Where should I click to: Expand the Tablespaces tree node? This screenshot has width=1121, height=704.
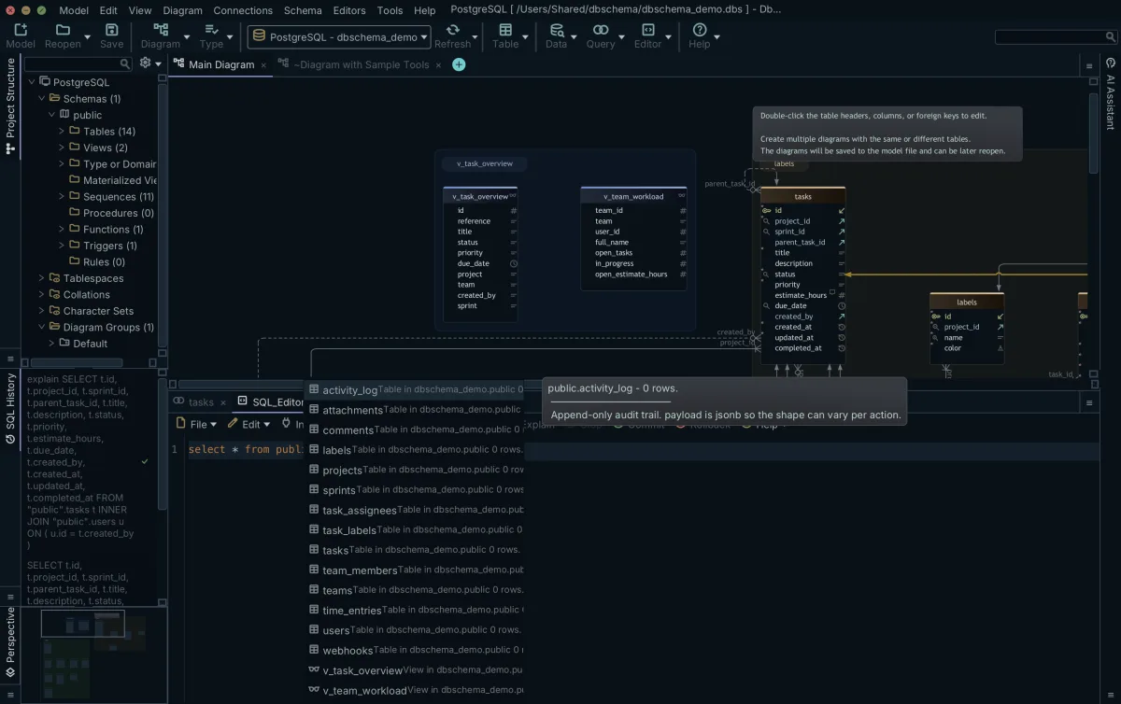(x=42, y=278)
